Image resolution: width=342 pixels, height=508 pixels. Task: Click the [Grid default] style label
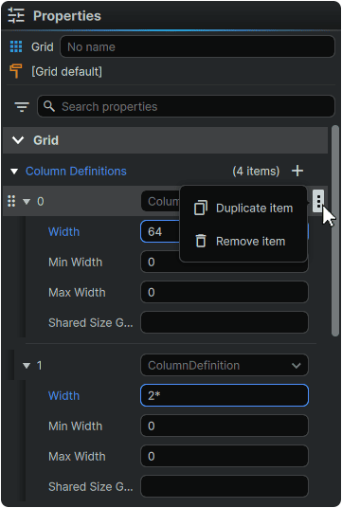pos(66,71)
